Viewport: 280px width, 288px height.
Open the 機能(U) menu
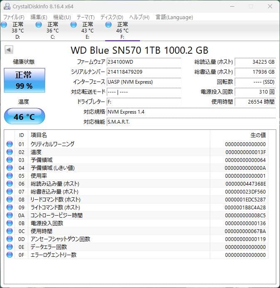pos(62,17)
